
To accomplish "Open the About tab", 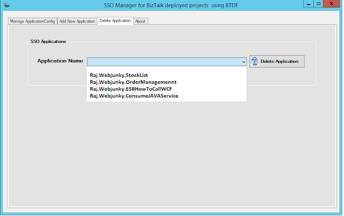I will [x=140, y=21].
